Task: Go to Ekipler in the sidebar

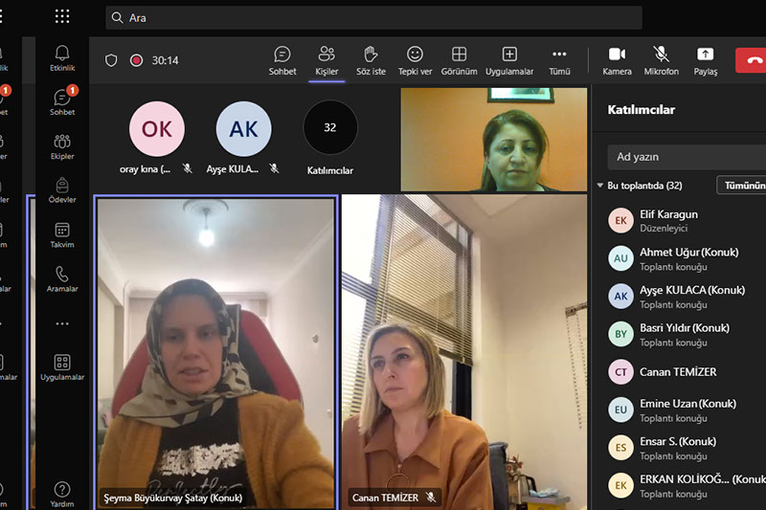Action: (x=62, y=146)
